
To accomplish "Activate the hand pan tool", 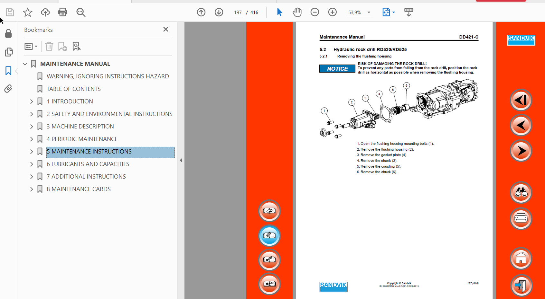I will pos(297,13).
